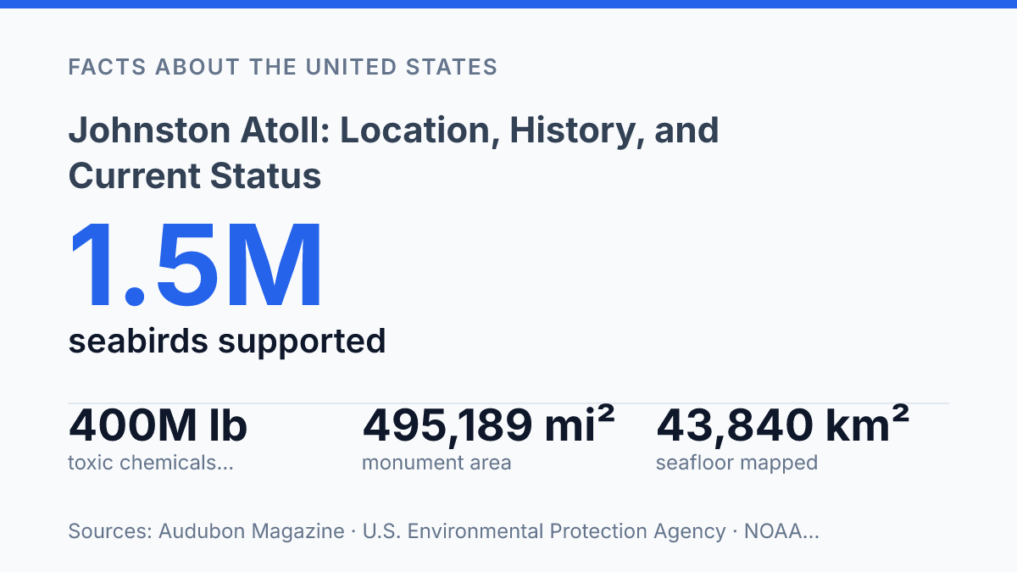Click the 'Sources:' label text

click(x=110, y=531)
